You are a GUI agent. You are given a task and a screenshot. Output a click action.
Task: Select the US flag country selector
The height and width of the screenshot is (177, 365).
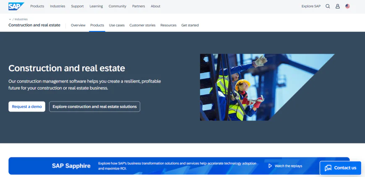pyautogui.click(x=347, y=6)
